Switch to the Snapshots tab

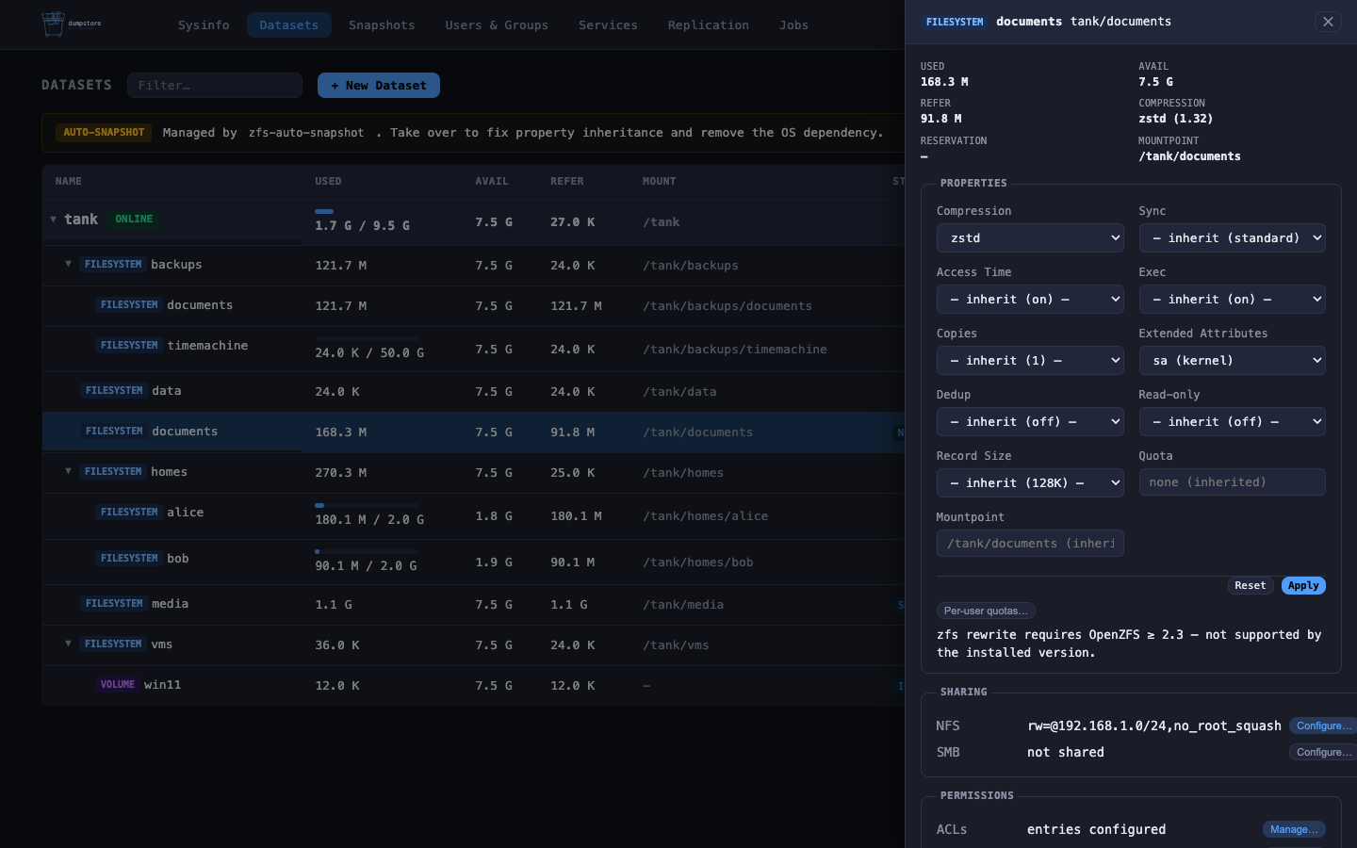click(x=382, y=25)
